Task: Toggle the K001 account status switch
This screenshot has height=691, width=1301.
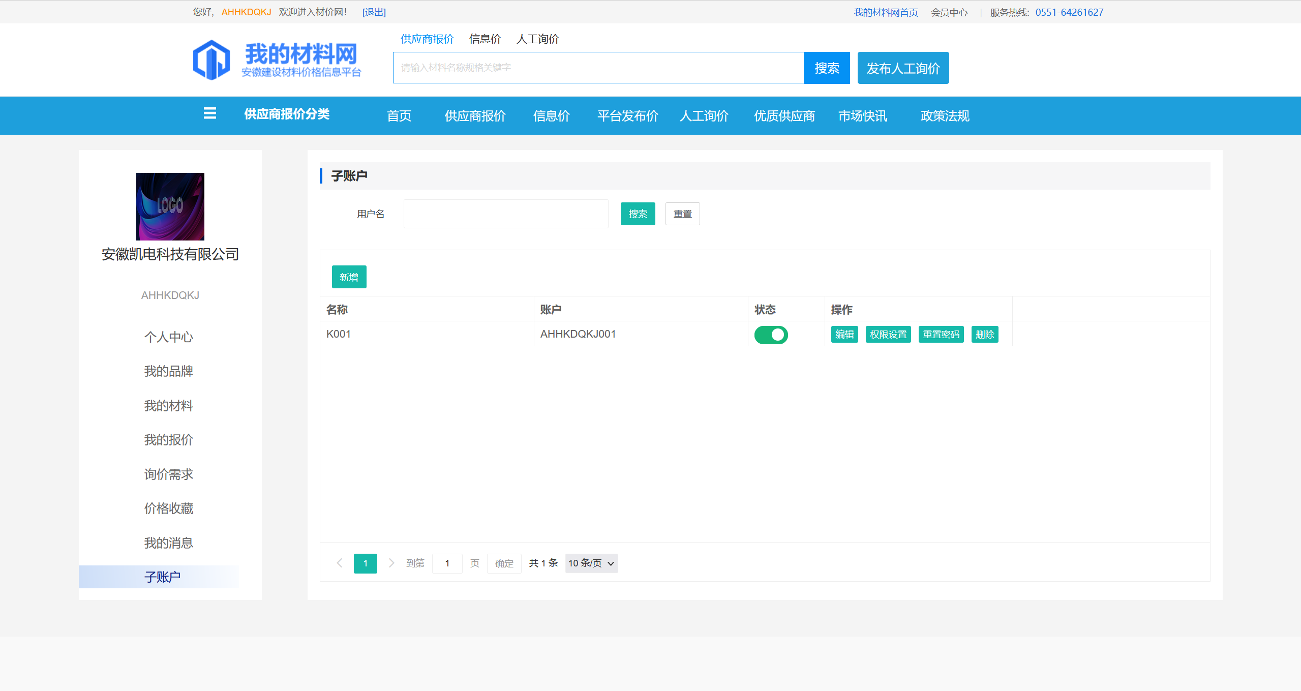Action: (771, 335)
